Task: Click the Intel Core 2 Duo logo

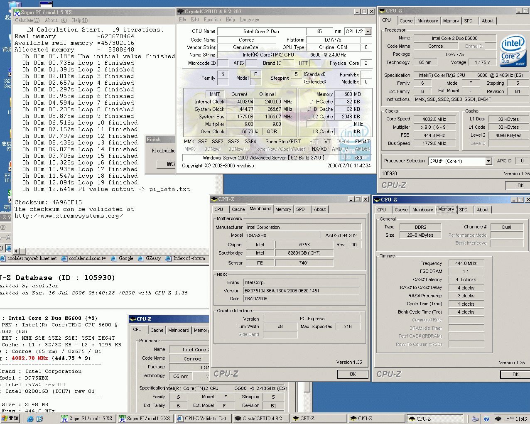Action: tap(513, 51)
